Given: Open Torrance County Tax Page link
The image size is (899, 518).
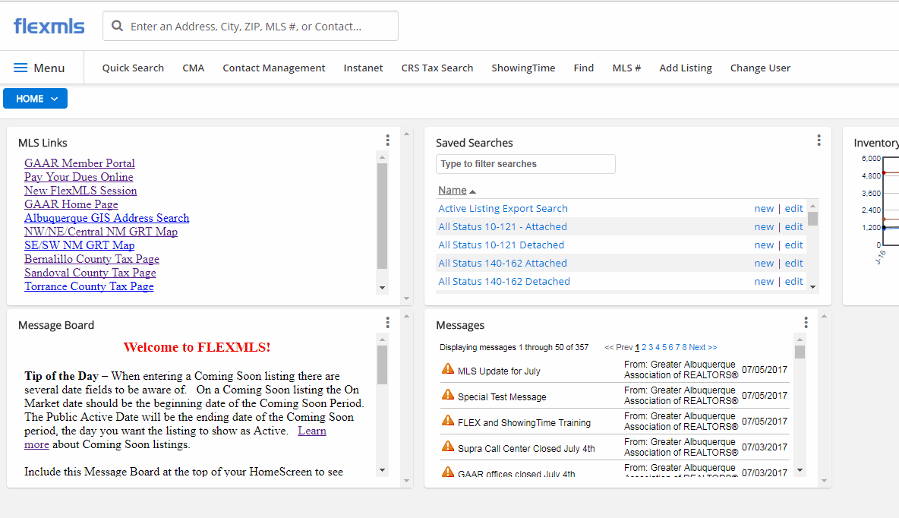Looking at the screenshot, I should coord(89,287).
